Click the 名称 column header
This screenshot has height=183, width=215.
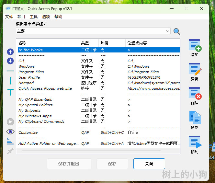tap(47, 43)
